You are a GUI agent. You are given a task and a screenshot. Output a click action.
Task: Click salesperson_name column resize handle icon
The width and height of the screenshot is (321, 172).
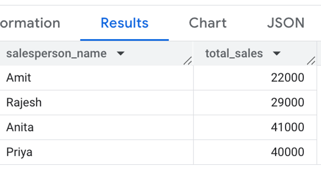[x=187, y=61]
